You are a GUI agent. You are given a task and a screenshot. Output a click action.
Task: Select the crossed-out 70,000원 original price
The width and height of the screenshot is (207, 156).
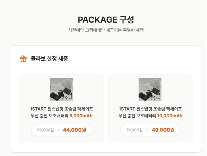134,130
